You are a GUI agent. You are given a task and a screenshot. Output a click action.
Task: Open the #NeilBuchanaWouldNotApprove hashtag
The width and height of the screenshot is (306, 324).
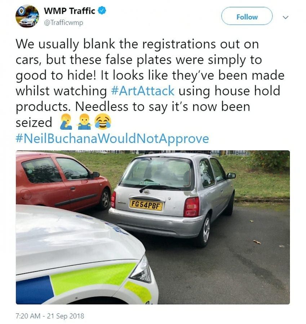tap(112, 139)
